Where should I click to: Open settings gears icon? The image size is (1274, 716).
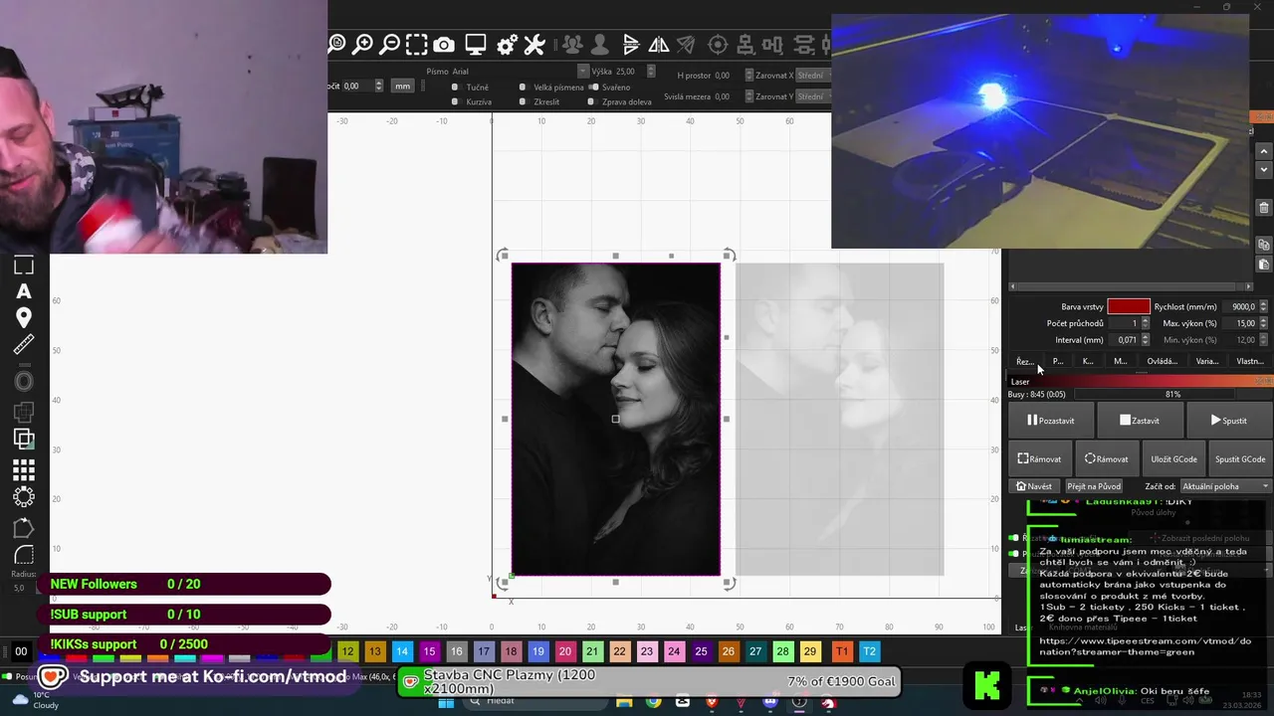(x=507, y=45)
